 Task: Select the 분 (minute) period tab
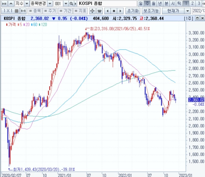pyautogui.click(x=166, y=4)
